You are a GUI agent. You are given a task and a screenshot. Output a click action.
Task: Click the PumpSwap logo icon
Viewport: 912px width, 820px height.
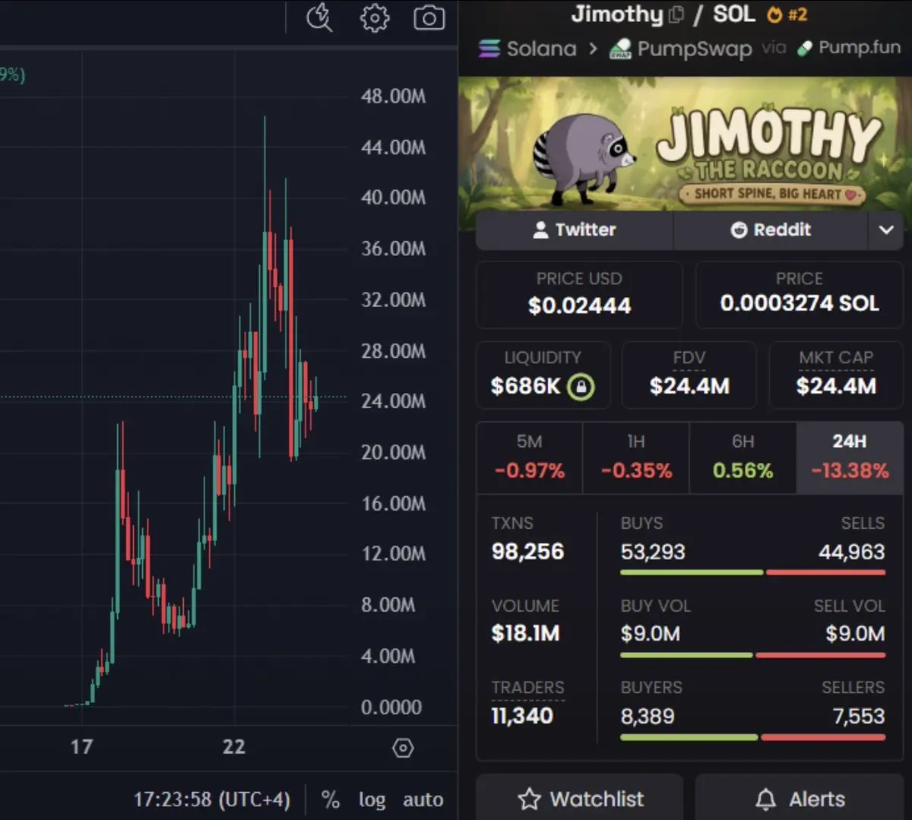pyautogui.click(x=620, y=49)
